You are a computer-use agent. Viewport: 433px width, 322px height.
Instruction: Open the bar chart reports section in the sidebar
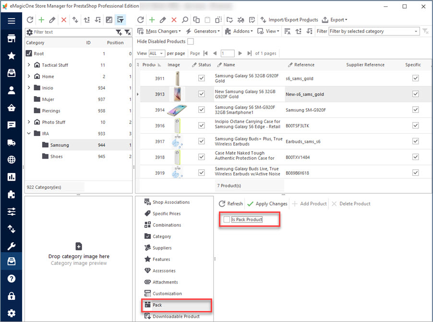click(x=12, y=177)
